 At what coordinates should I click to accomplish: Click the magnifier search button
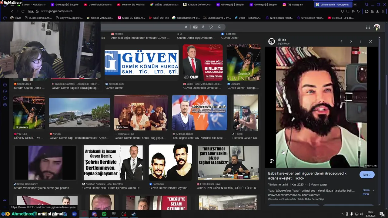(x=220, y=27)
